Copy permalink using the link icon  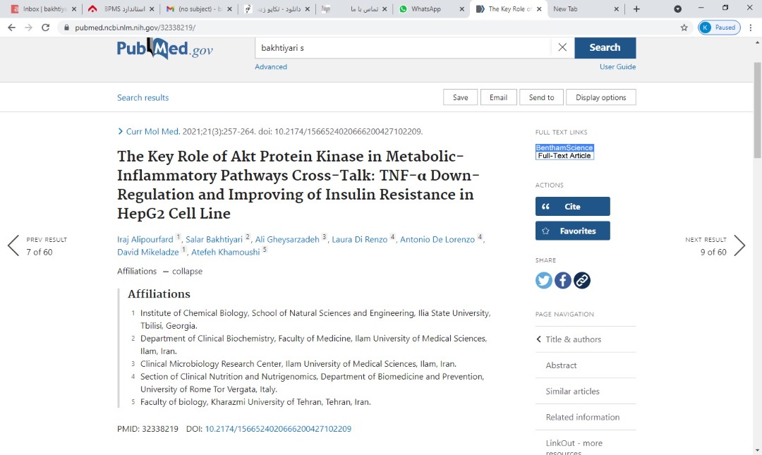(582, 280)
